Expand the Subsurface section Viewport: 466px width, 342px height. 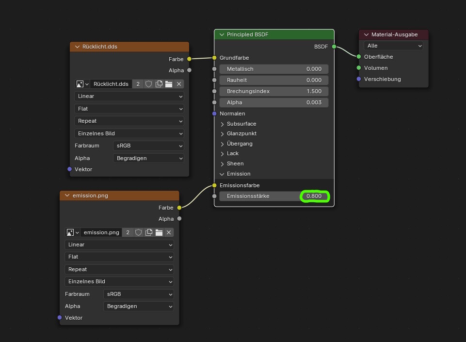(223, 124)
